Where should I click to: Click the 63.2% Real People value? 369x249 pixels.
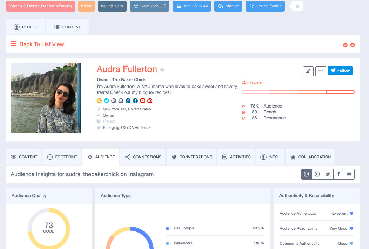pos(258,228)
